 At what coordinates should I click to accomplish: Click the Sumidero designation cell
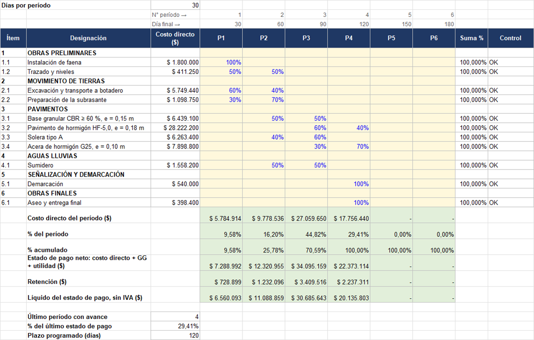pyautogui.click(x=88, y=165)
